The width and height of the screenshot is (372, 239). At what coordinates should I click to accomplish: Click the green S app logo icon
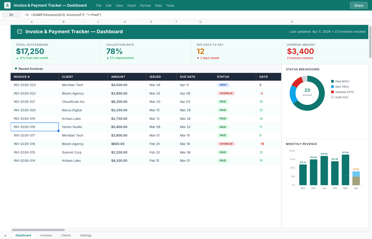coord(7,5)
